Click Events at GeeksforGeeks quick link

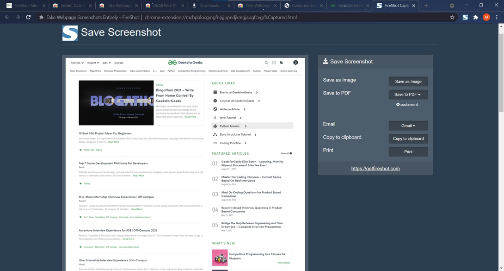(x=236, y=92)
